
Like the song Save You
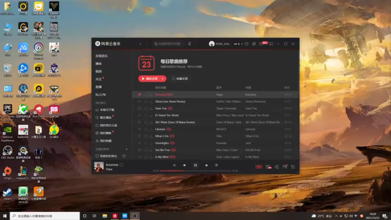146,109
